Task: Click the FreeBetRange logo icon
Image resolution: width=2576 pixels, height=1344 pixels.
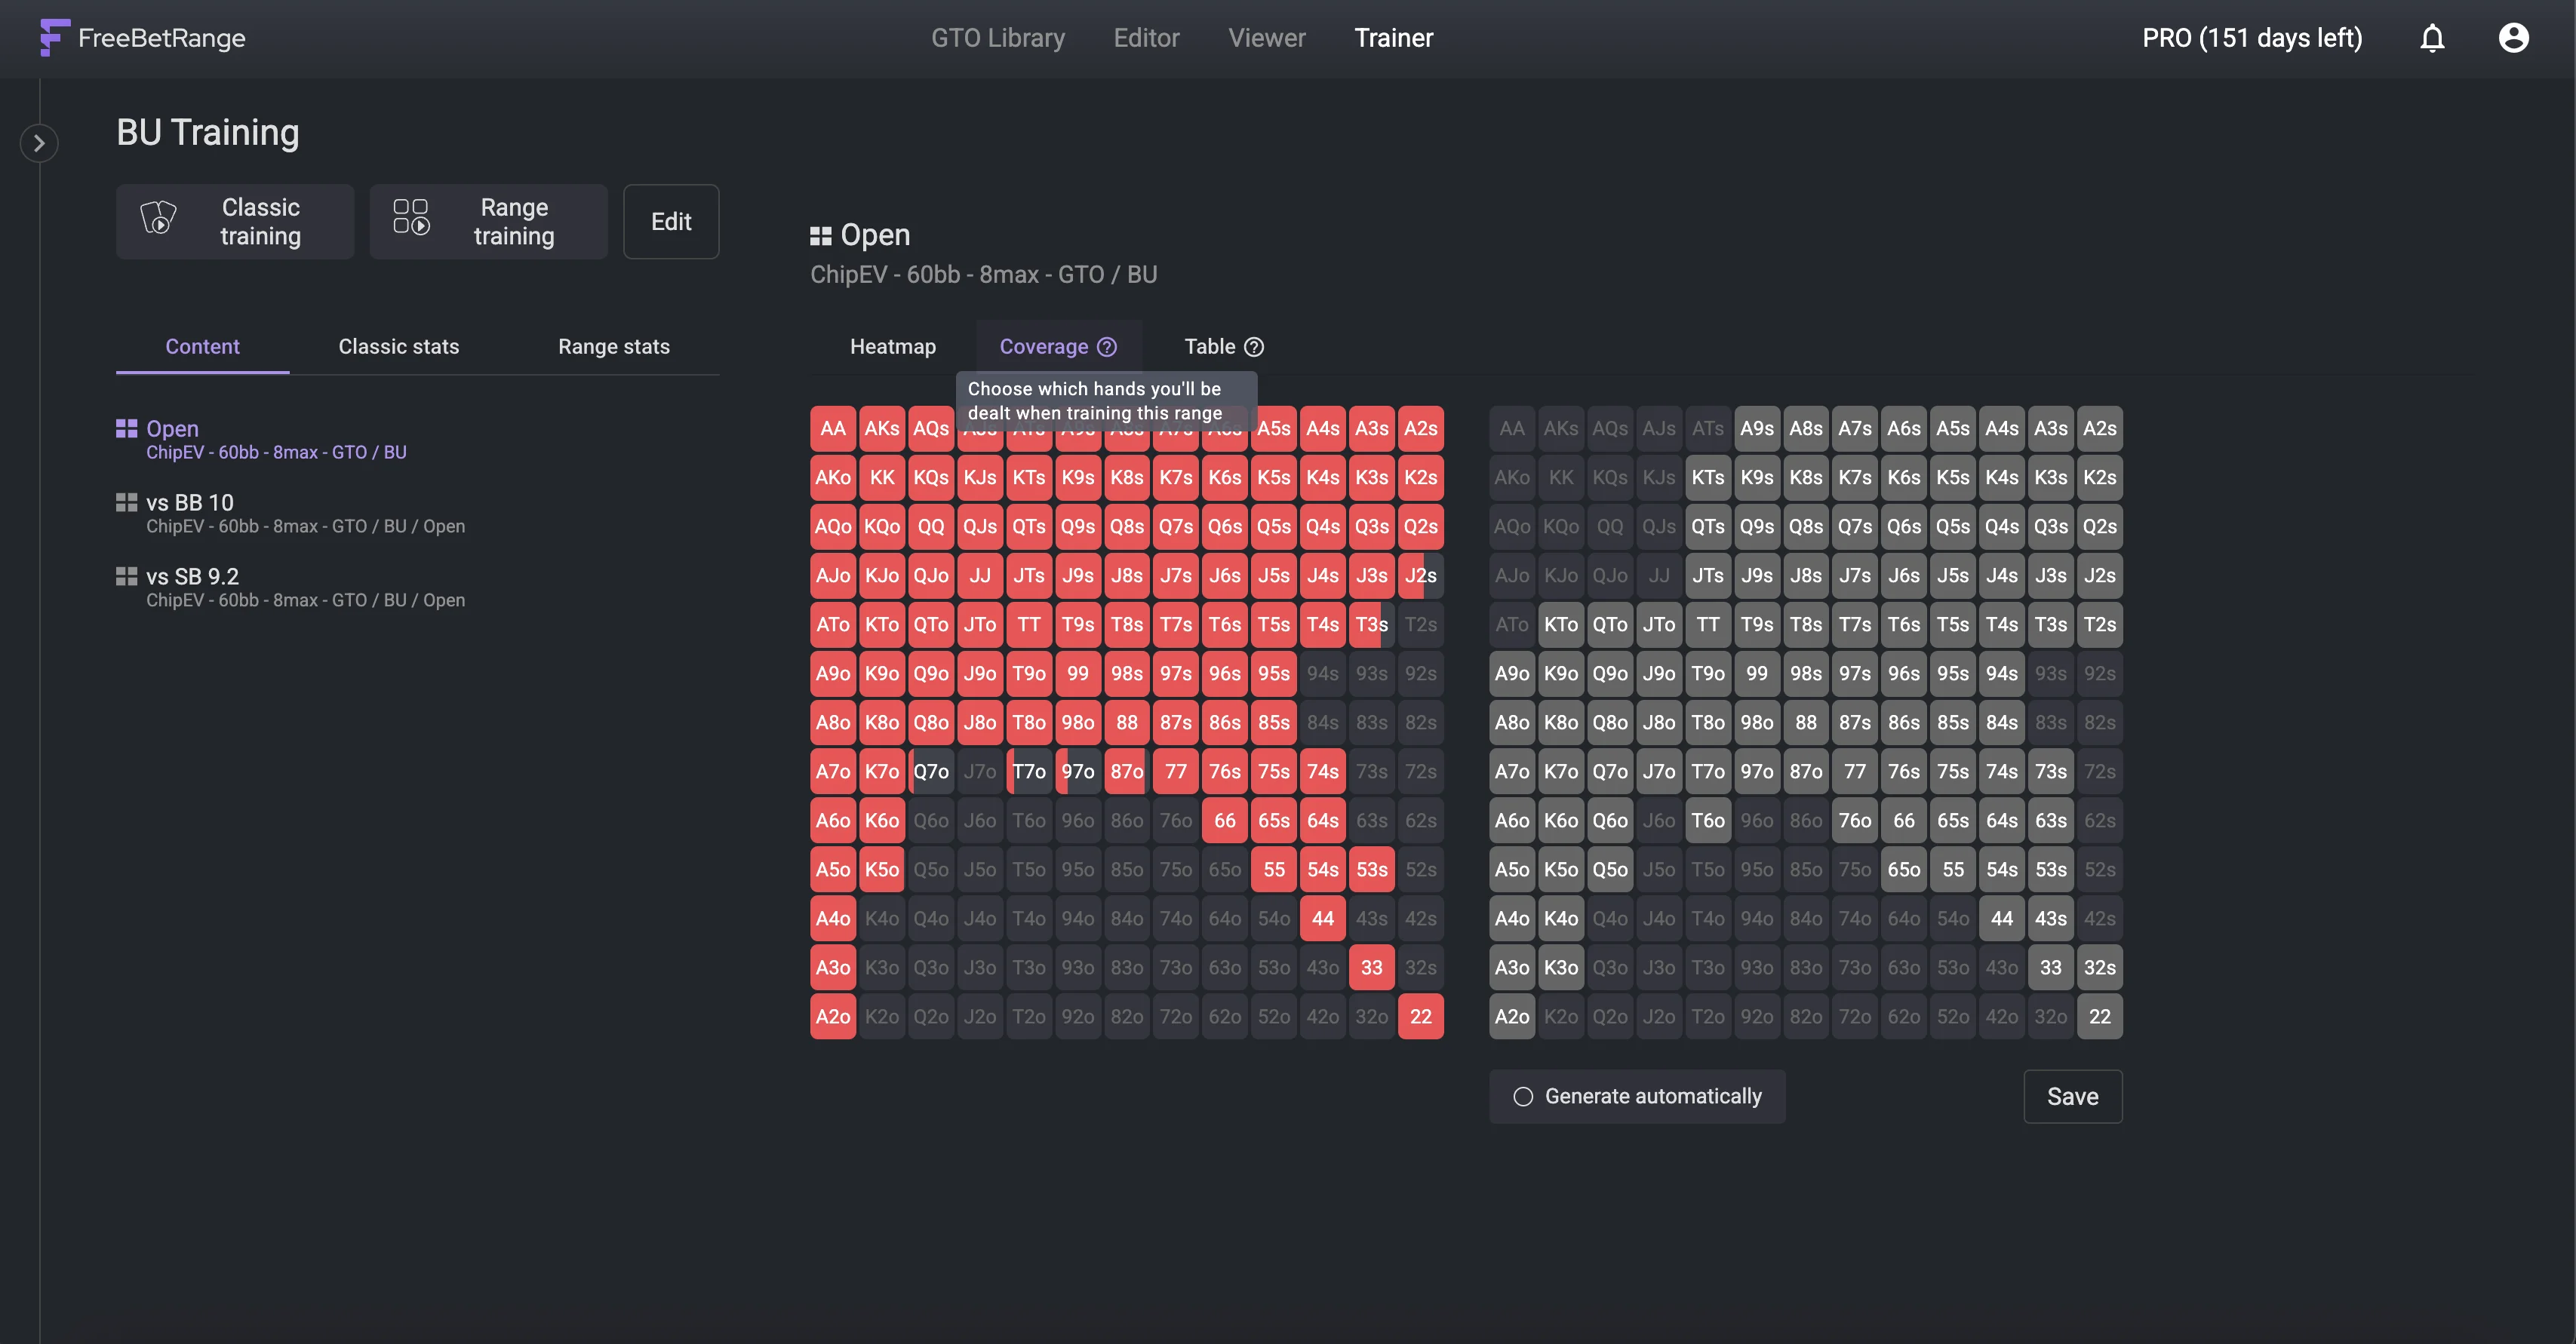Action: point(54,37)
